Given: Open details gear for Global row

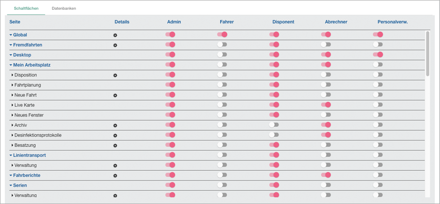Looking at the screenshot, I should coord(115,35).
